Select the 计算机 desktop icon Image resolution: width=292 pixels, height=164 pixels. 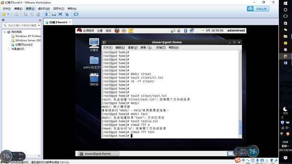click(x=94, y=45)
